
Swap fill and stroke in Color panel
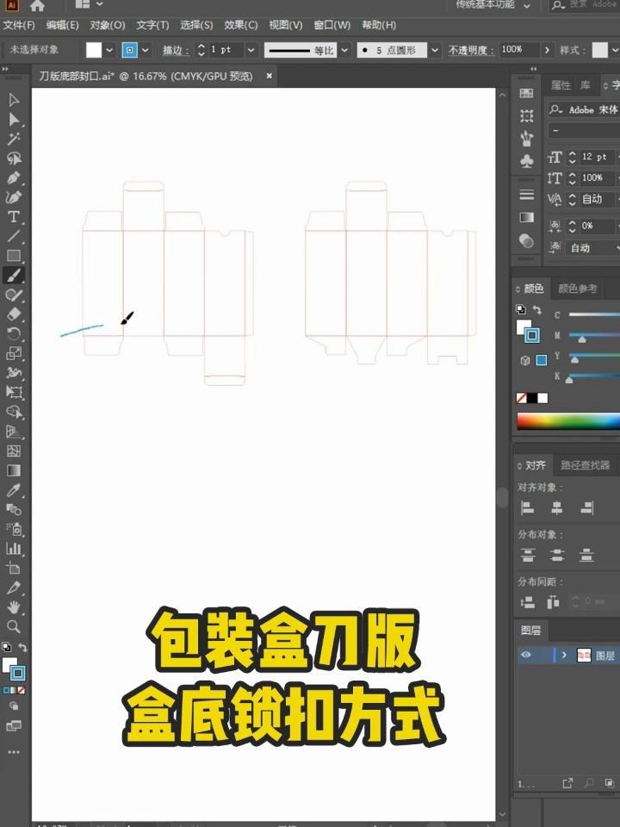[536, 309]
